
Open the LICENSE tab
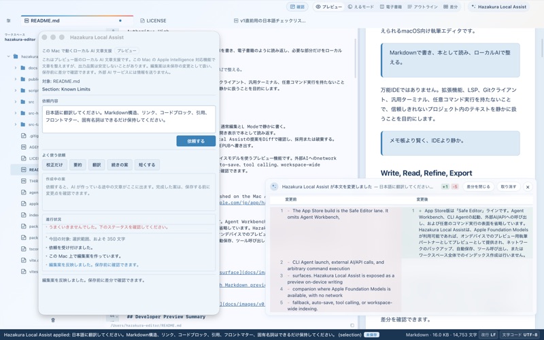pos(153,21)
